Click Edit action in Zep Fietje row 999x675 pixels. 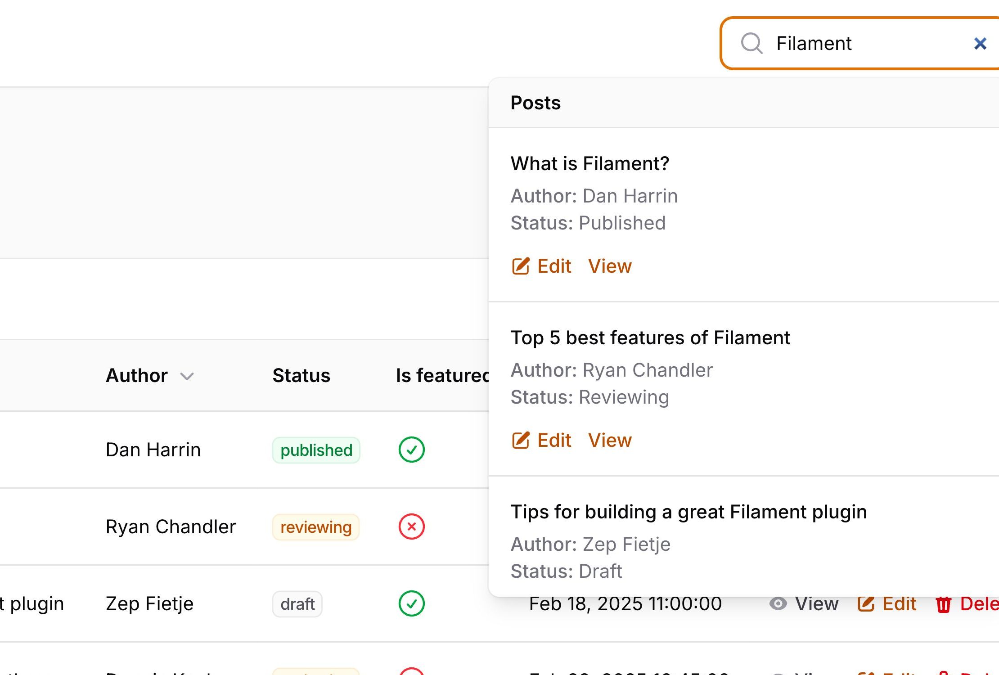coord(886,603)
